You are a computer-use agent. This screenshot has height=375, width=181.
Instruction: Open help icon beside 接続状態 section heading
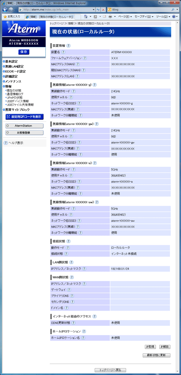tap(68, 242)
